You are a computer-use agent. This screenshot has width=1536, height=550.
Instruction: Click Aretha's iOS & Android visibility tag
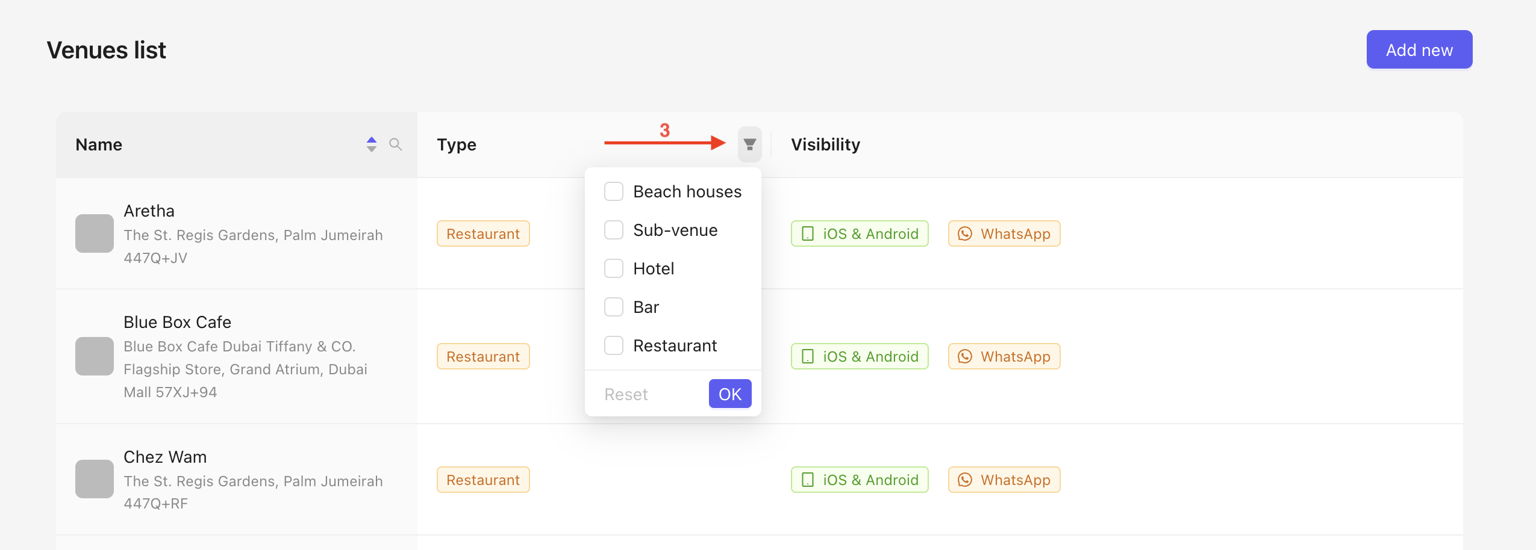(859, 233)
